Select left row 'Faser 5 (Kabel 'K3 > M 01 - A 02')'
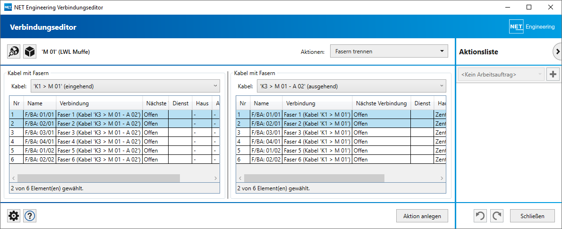Viewport: 562px width, 229px height. (114, 150)
